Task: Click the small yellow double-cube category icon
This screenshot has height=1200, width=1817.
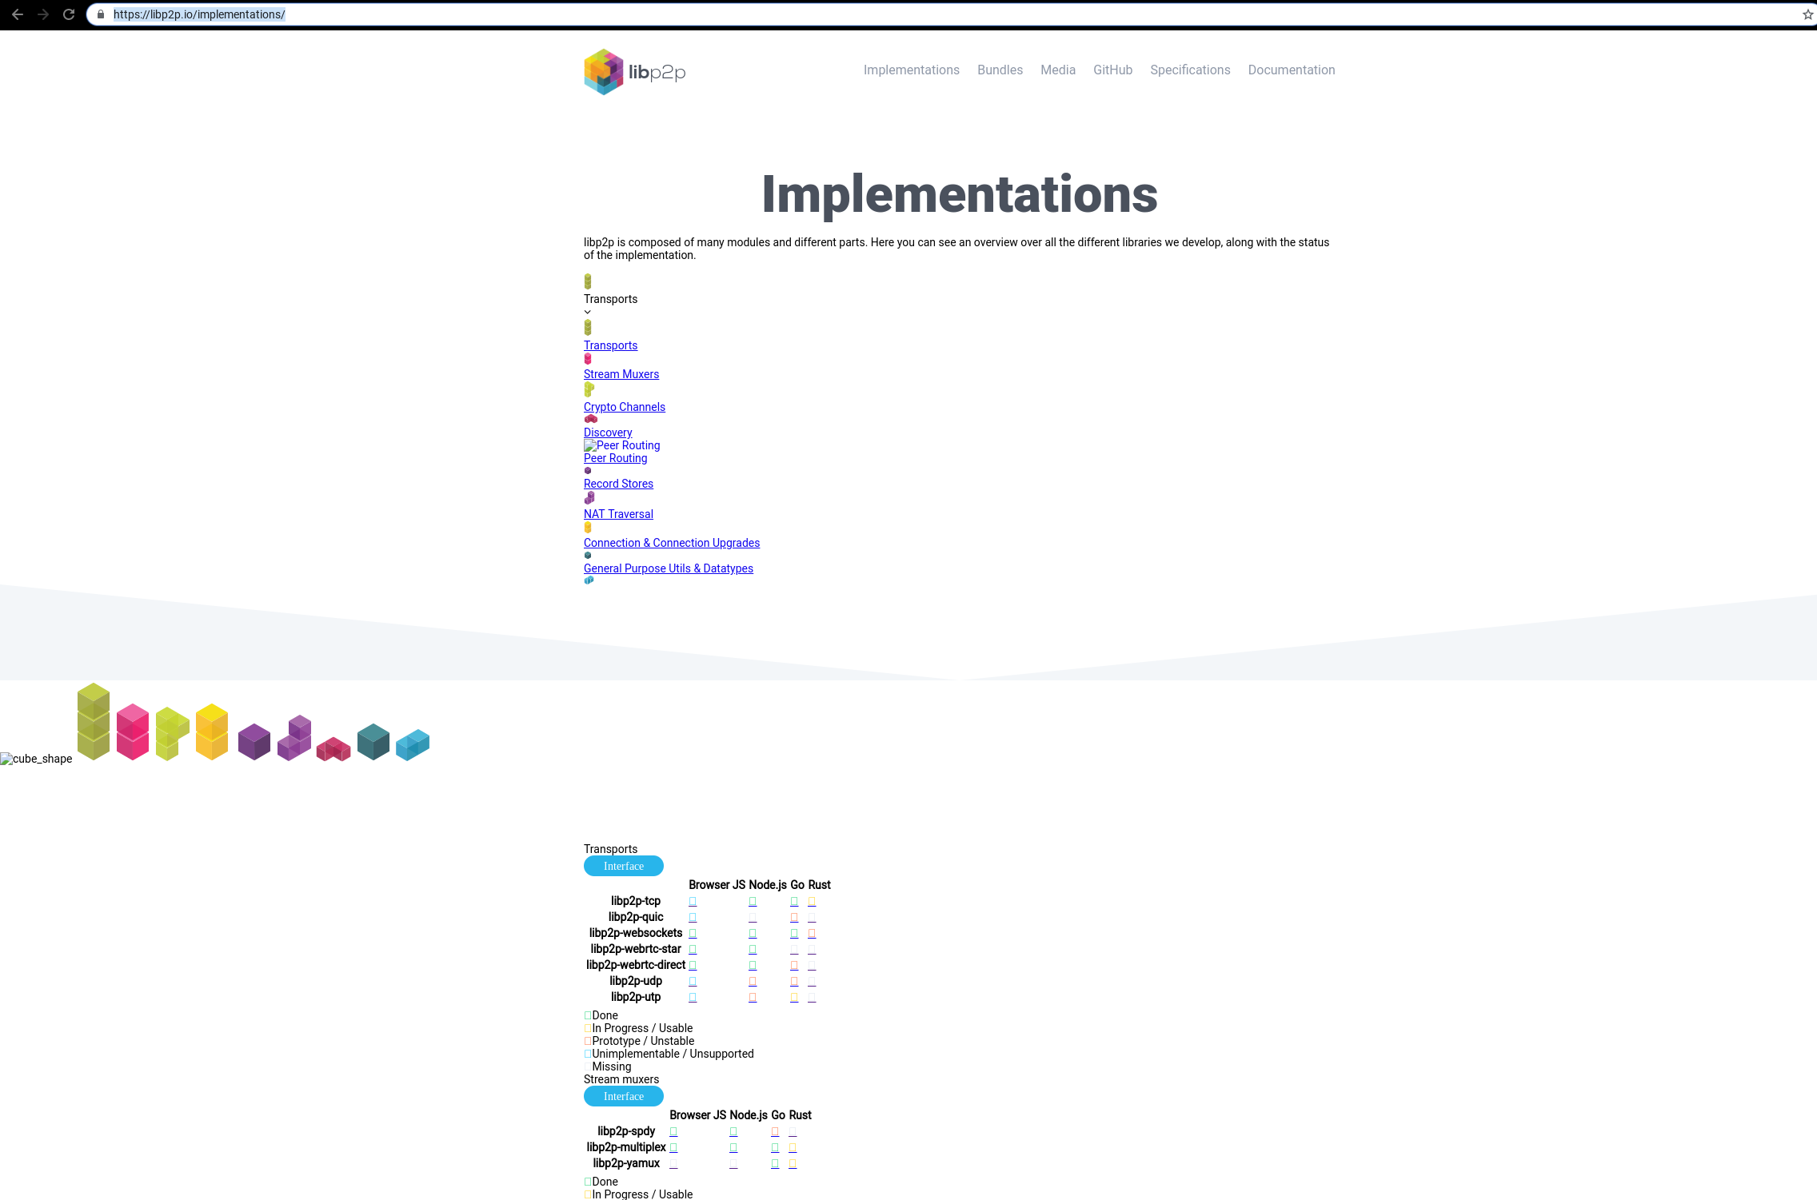Action: [x=588, y=528]
